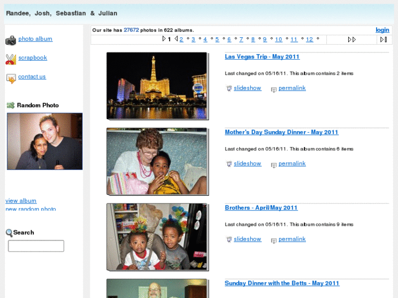
Task: Go to page 8 of albums
Action: [x=253, y=39]
